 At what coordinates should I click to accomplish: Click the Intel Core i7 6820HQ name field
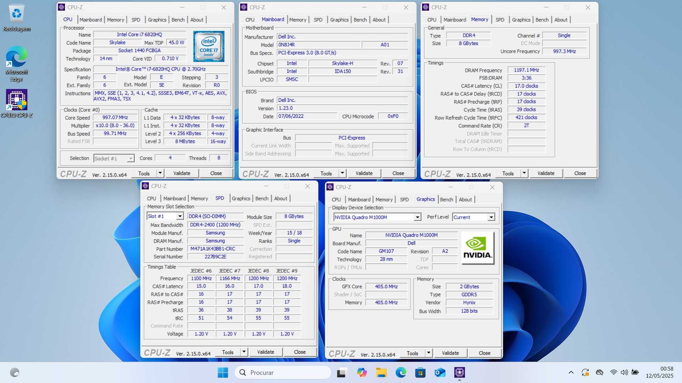140,35
